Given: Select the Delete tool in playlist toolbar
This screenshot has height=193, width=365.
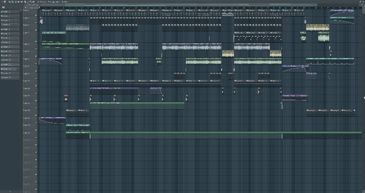Looking at the screenshot, I should pos(15,2).
